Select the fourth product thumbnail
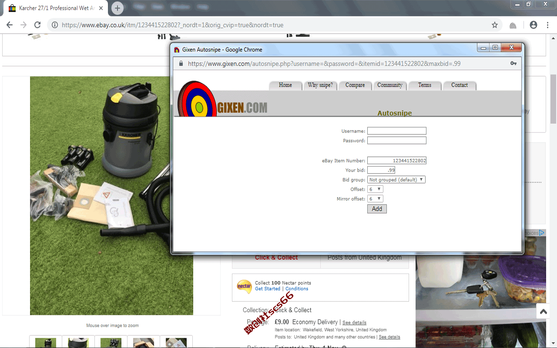 click(144, 342)
